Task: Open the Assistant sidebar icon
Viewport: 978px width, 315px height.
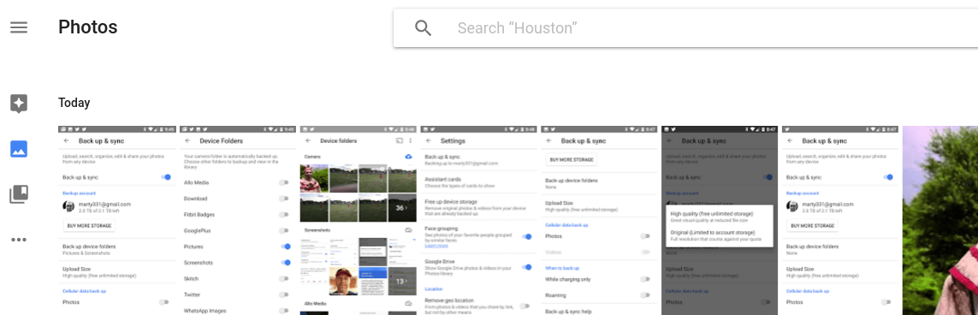Action: coord(19,104)
